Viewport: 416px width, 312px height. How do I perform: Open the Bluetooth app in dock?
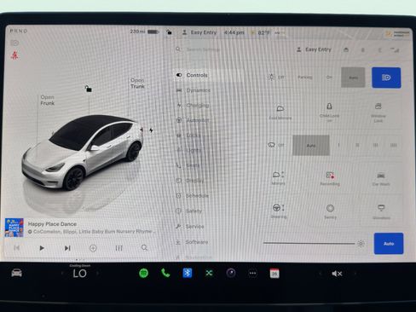tap(188, 273)
